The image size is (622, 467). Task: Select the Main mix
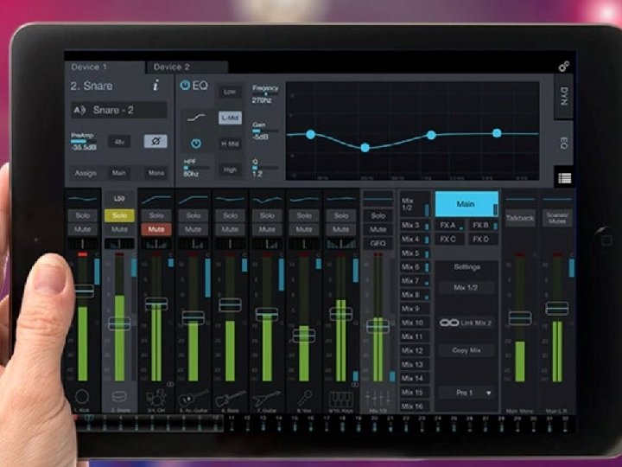(466, 204)
